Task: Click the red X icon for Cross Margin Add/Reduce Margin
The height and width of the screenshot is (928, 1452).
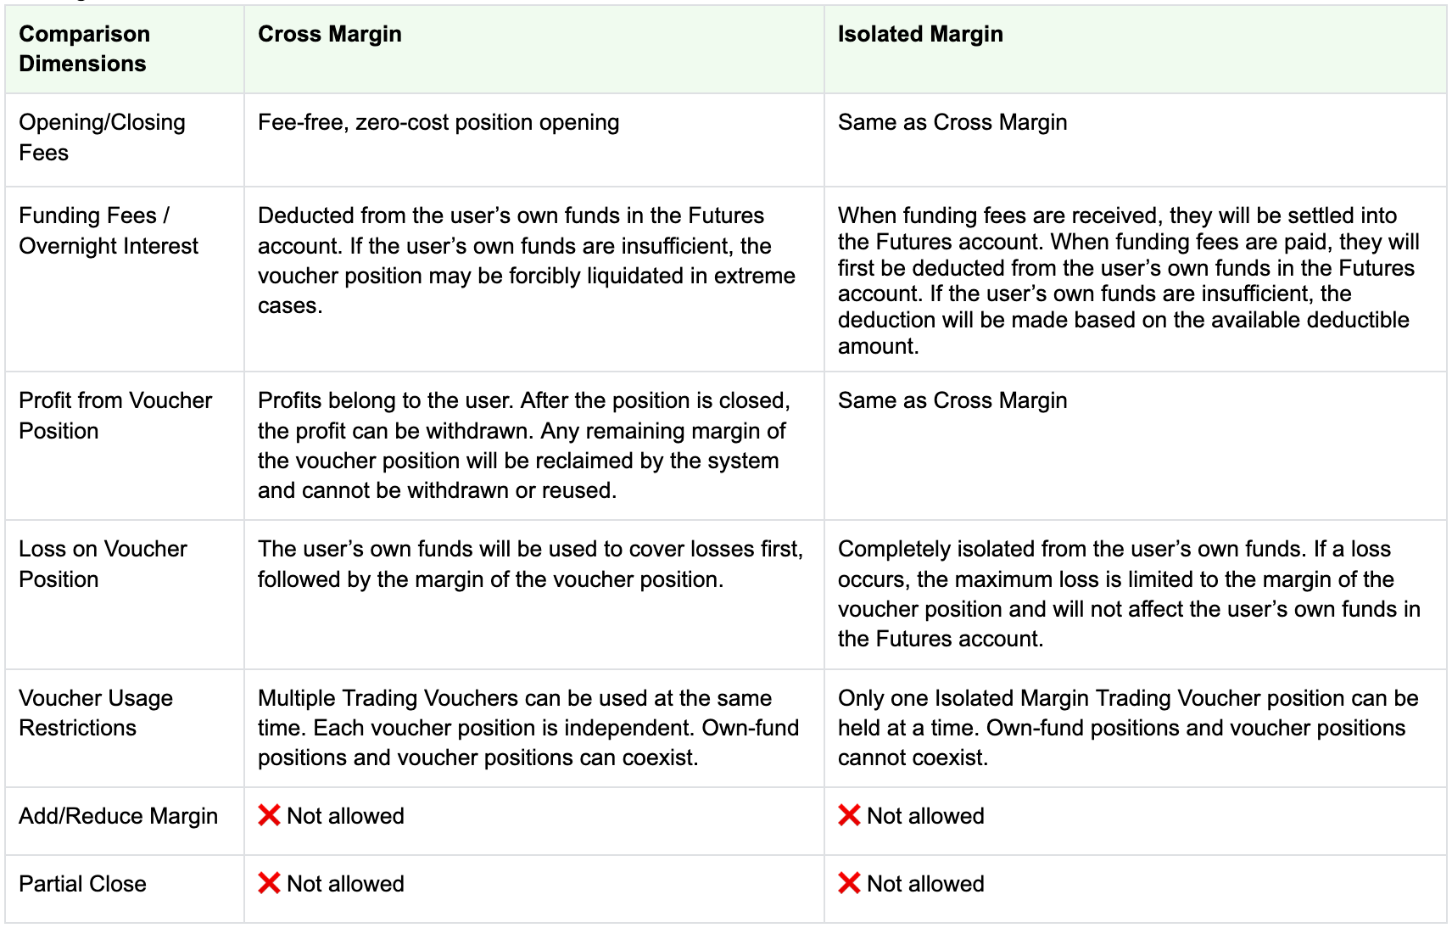Action: (269, 816)
